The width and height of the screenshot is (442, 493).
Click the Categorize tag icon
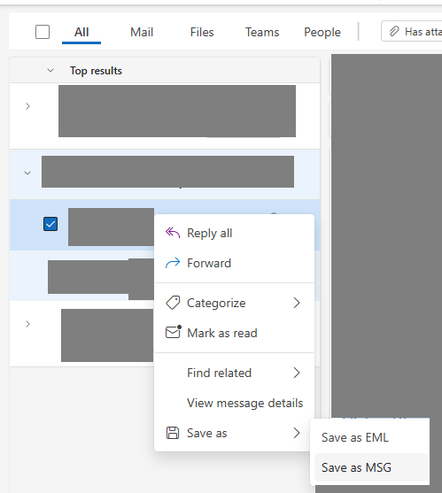[173, 303]
